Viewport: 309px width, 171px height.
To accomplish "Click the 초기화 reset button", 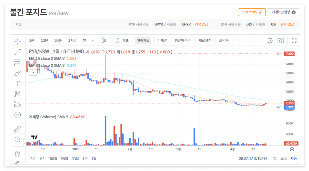I will click(224, 40).
